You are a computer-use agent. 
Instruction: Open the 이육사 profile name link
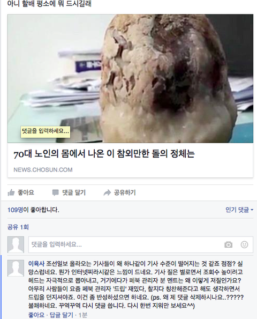(36, 264)
